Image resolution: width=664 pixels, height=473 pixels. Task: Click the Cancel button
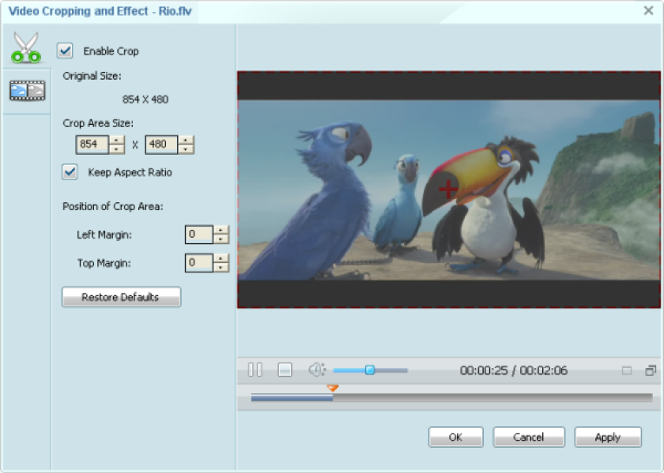click(x=529, y=437)
